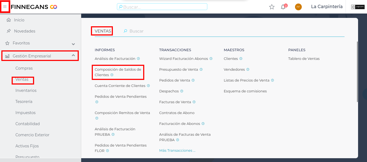Image resolution: width=367 pixels, height=162 pixels.
Task: Open help icon next to Facturación de Abonos
Action: [x=203, y=124]
